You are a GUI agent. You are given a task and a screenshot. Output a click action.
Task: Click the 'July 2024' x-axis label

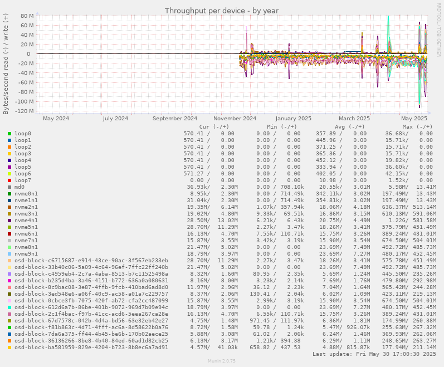pyautogui.click(x=115, y=118)
